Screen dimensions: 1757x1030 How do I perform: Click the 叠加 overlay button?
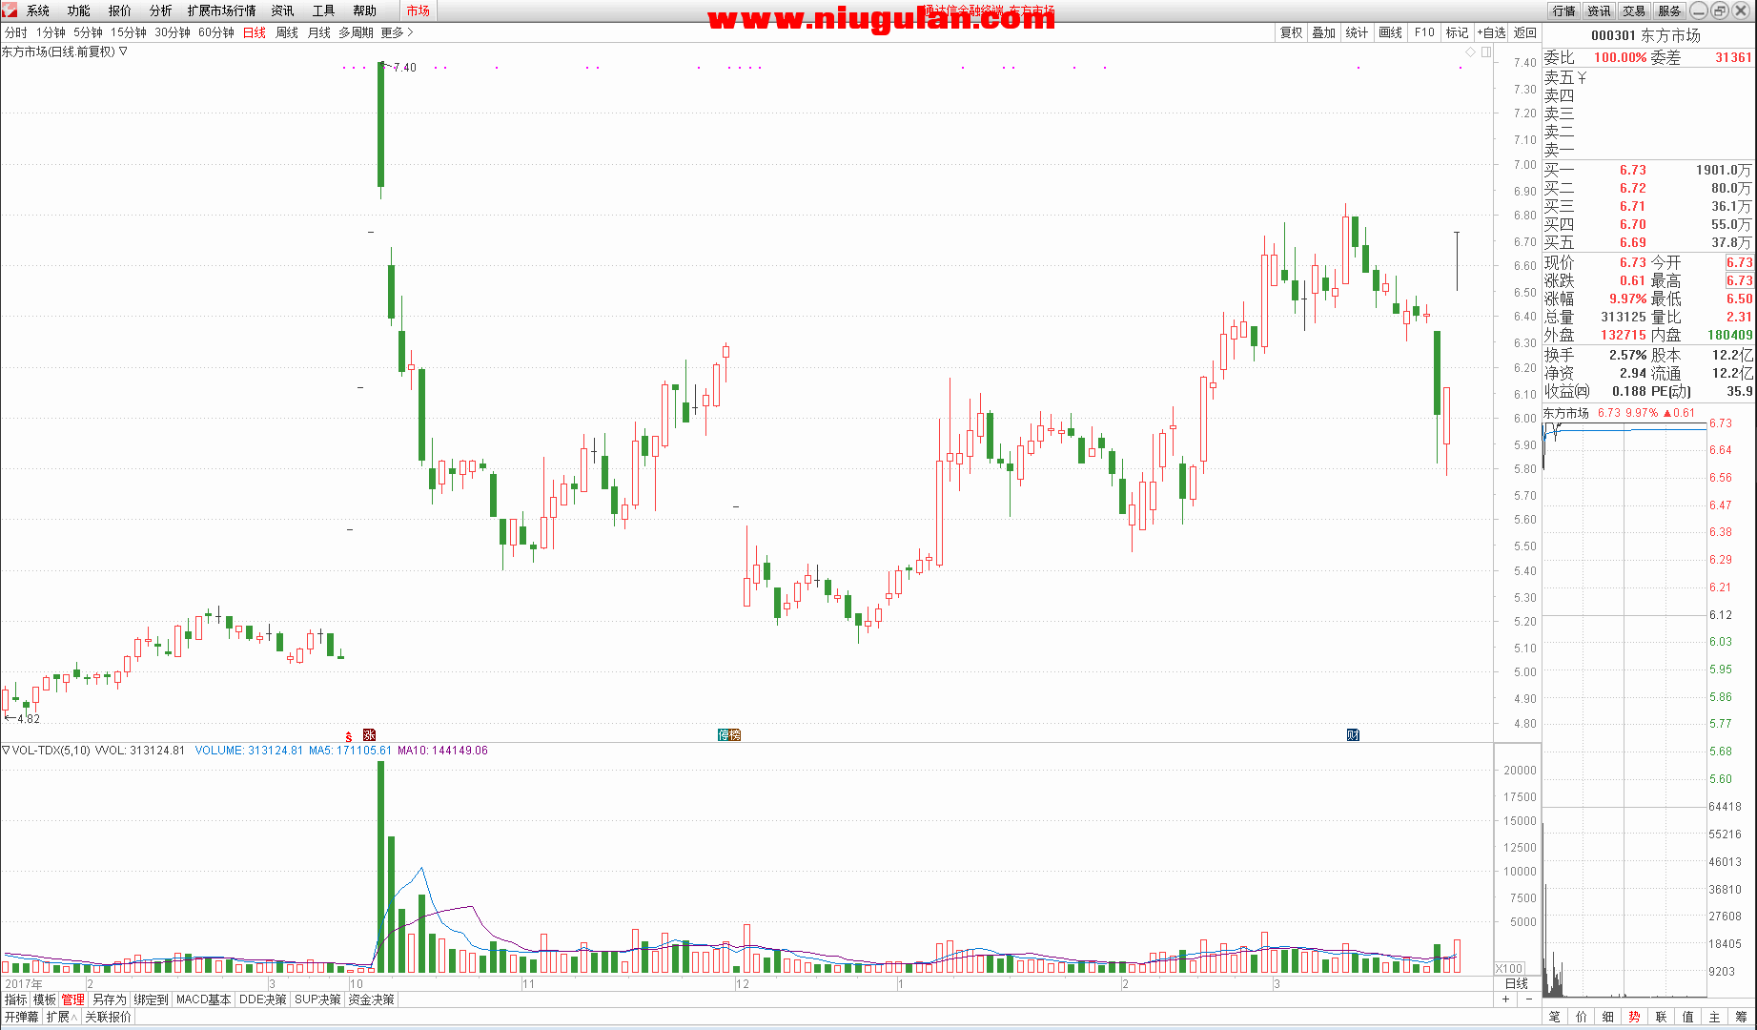tap(1324, 32)
